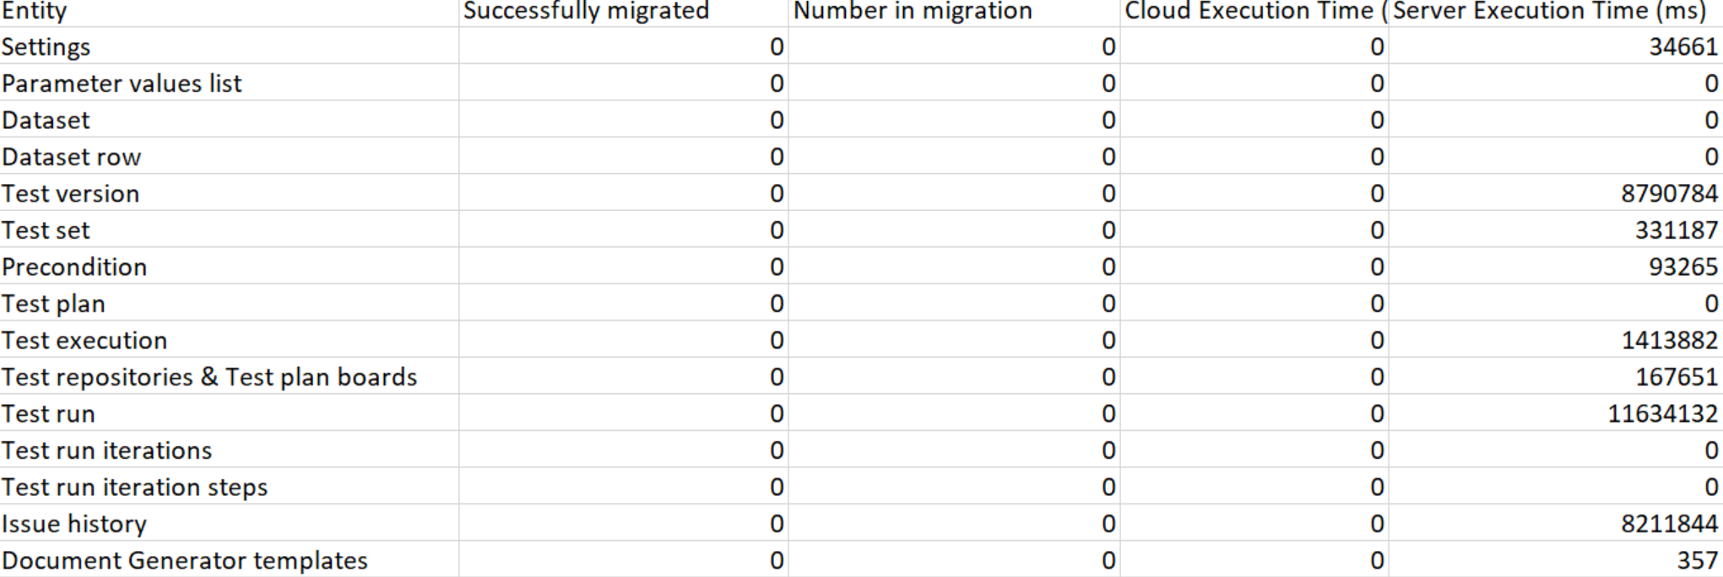Select the Server Execution Time header cell
This screenshot has height=577, width=1723.
pos(1556,13)
